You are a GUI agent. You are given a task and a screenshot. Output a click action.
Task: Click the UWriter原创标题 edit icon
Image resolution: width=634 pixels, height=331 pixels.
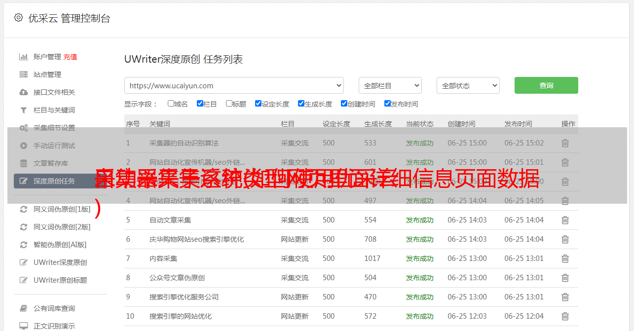23,280
